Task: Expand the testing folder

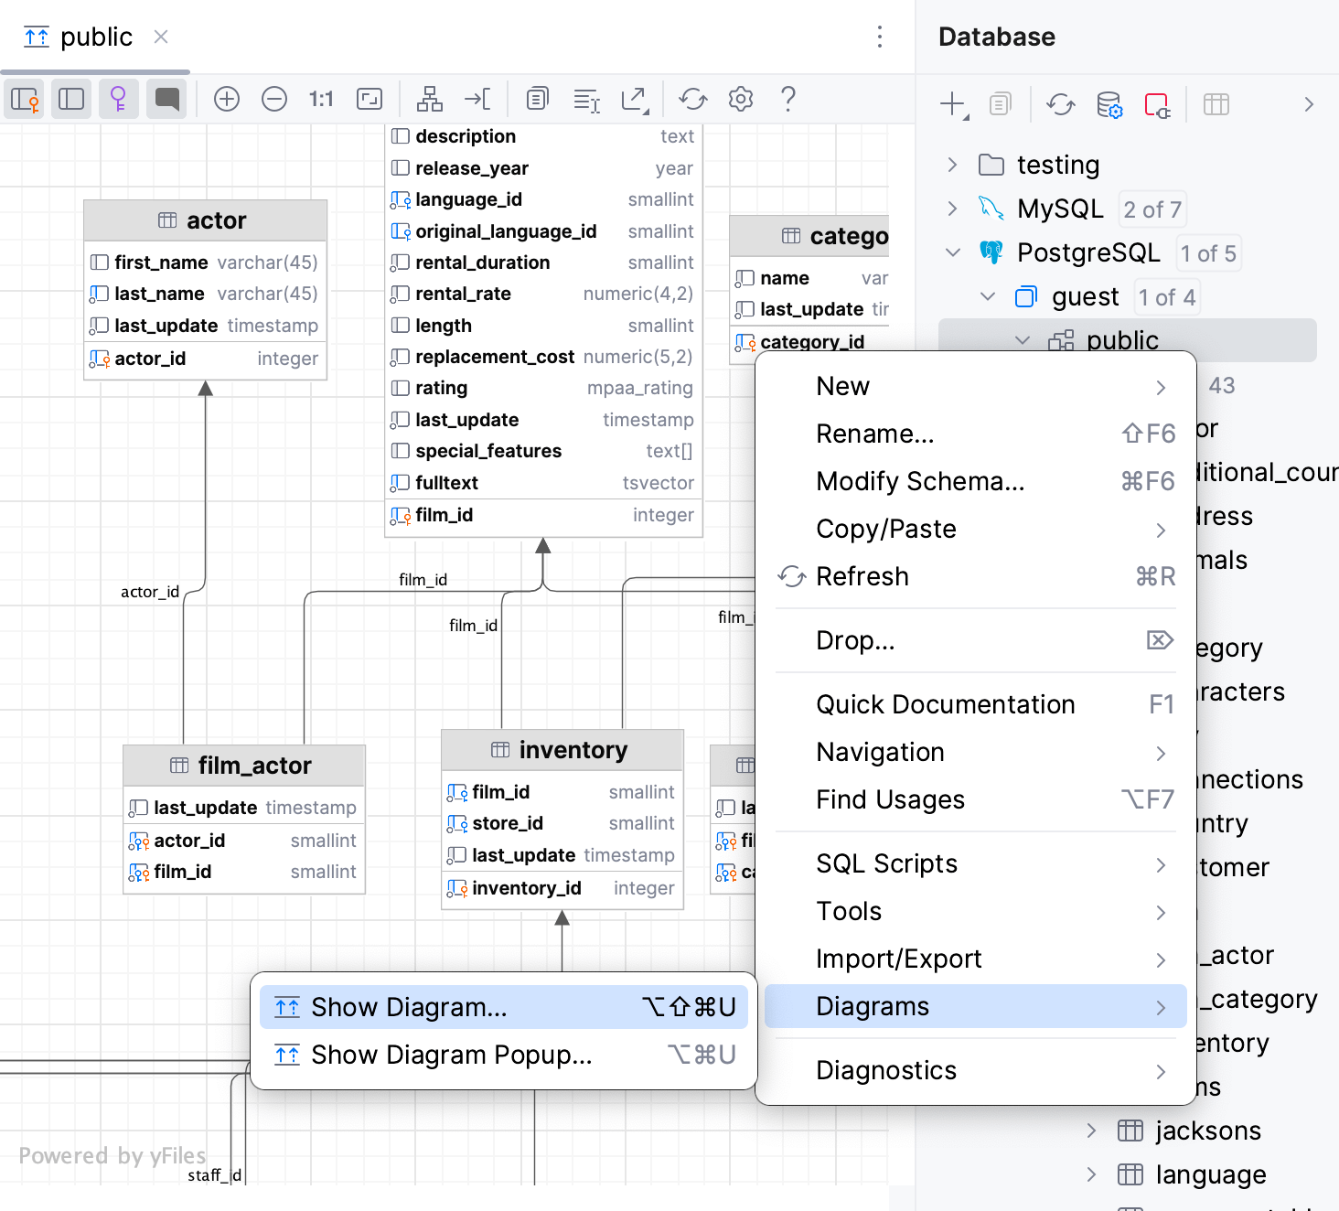Action: pyautogui.click(x=953, y=165)
